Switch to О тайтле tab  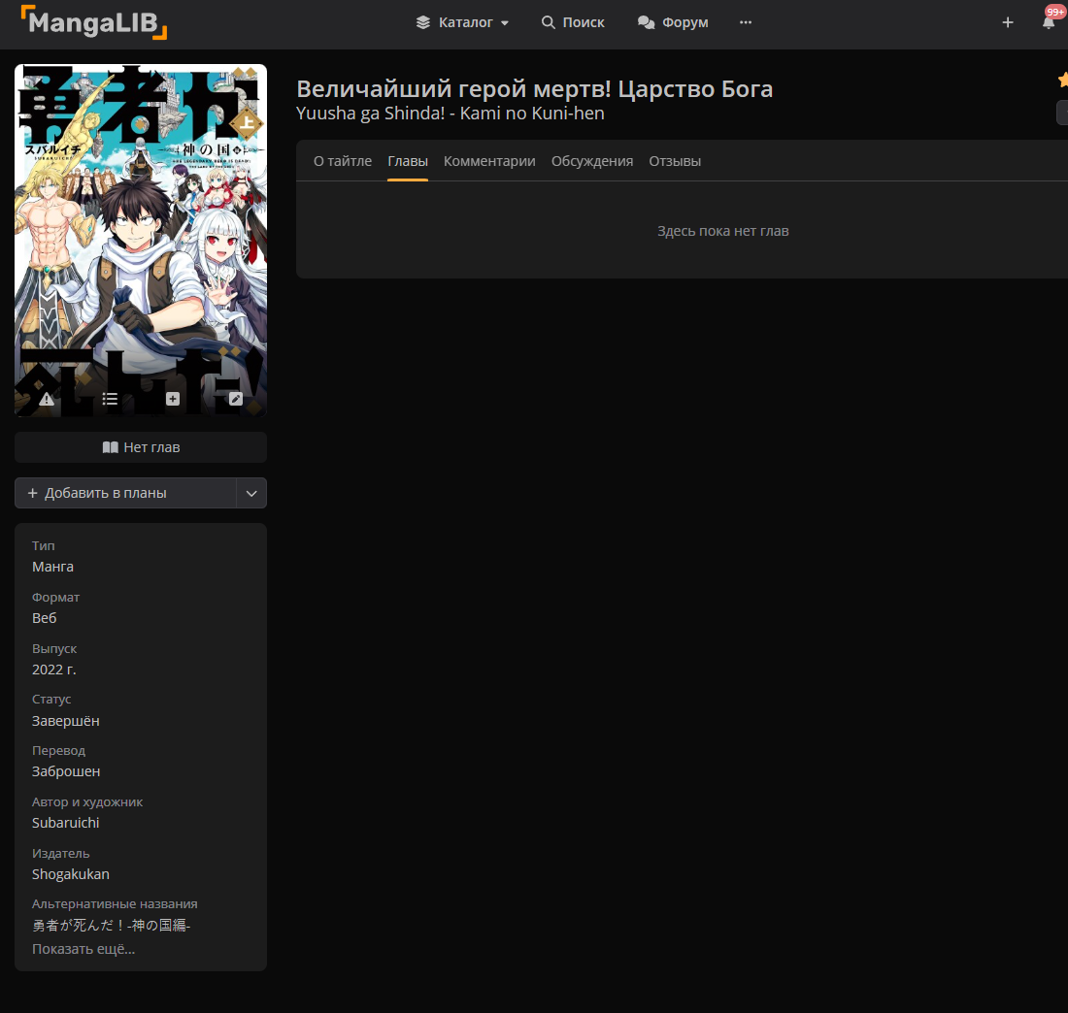click(343, 161)
